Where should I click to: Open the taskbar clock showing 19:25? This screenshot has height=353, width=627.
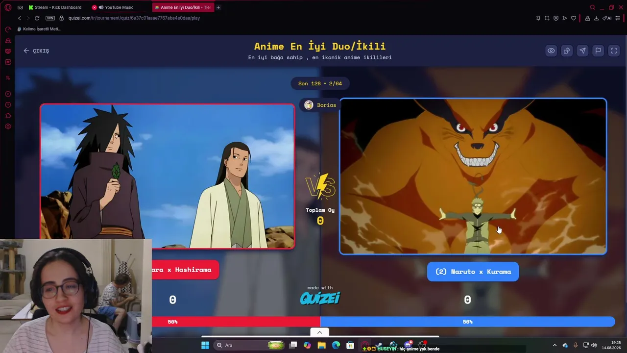611,345
